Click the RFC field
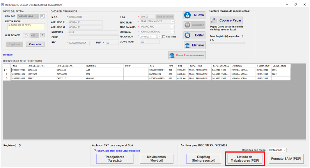The width and height of the screenshot is (310, 168). click(79, 43)
